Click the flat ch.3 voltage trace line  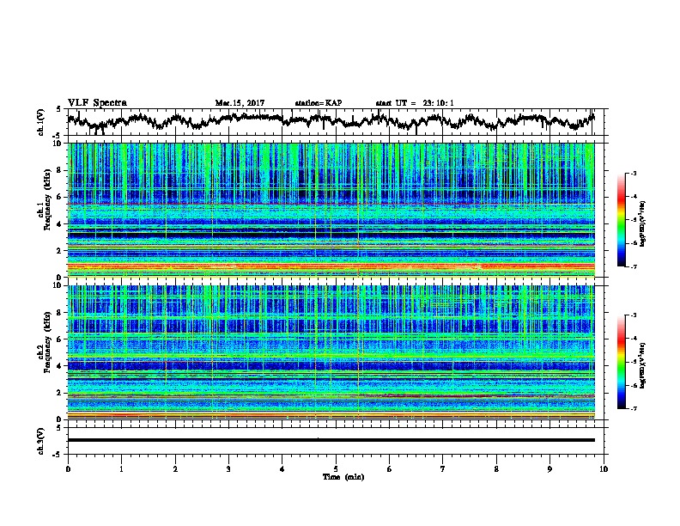331,440
